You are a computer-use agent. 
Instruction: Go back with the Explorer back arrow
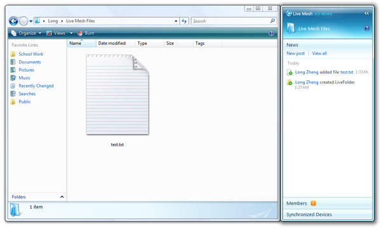point(13,21)
